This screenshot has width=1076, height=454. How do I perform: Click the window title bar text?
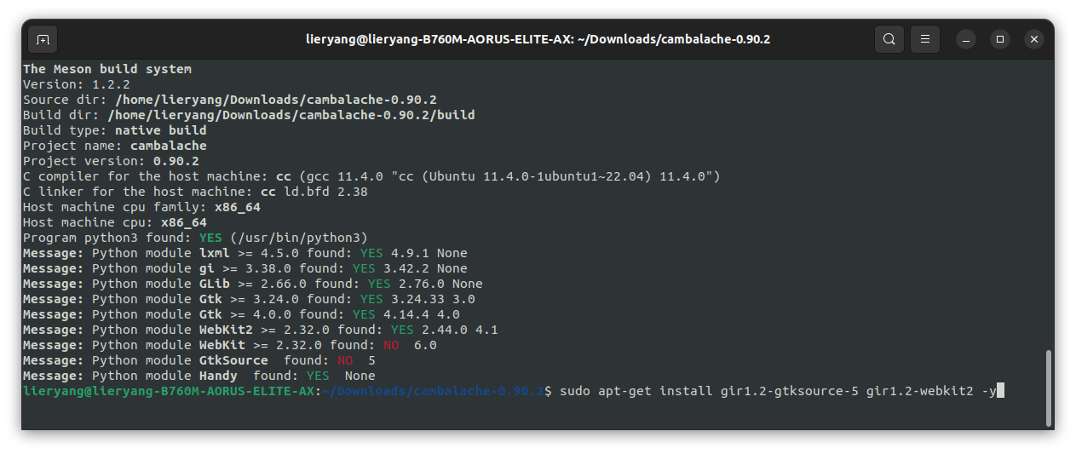point(538,39)
